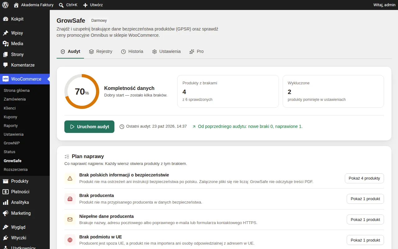Open Zamówienia in WooCommerce submenu
Screen dimensions: 398x249
click(15, 99)
